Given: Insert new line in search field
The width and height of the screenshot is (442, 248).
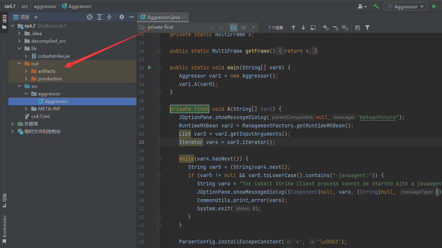Looking at the screenshot, I should click(221, 28).
